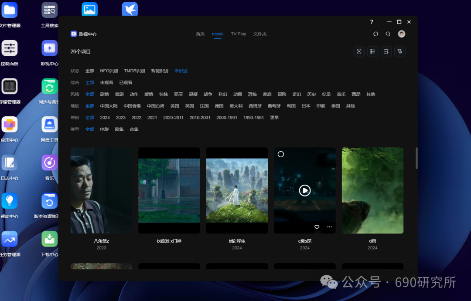471x301 pixels.
Task: Open 应用中心 desktop icon
Action: (x=10, y=125)
